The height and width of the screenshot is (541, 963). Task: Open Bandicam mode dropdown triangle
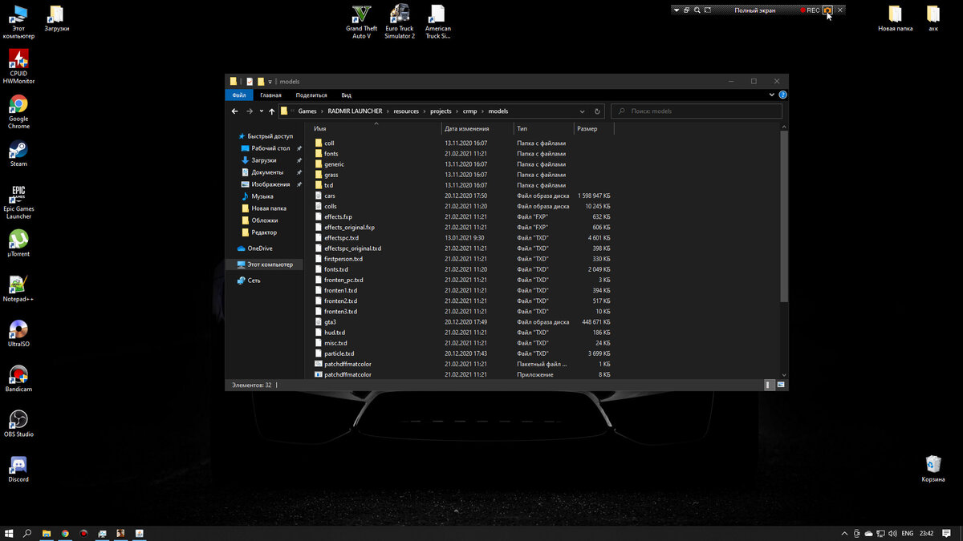[677, 10]
